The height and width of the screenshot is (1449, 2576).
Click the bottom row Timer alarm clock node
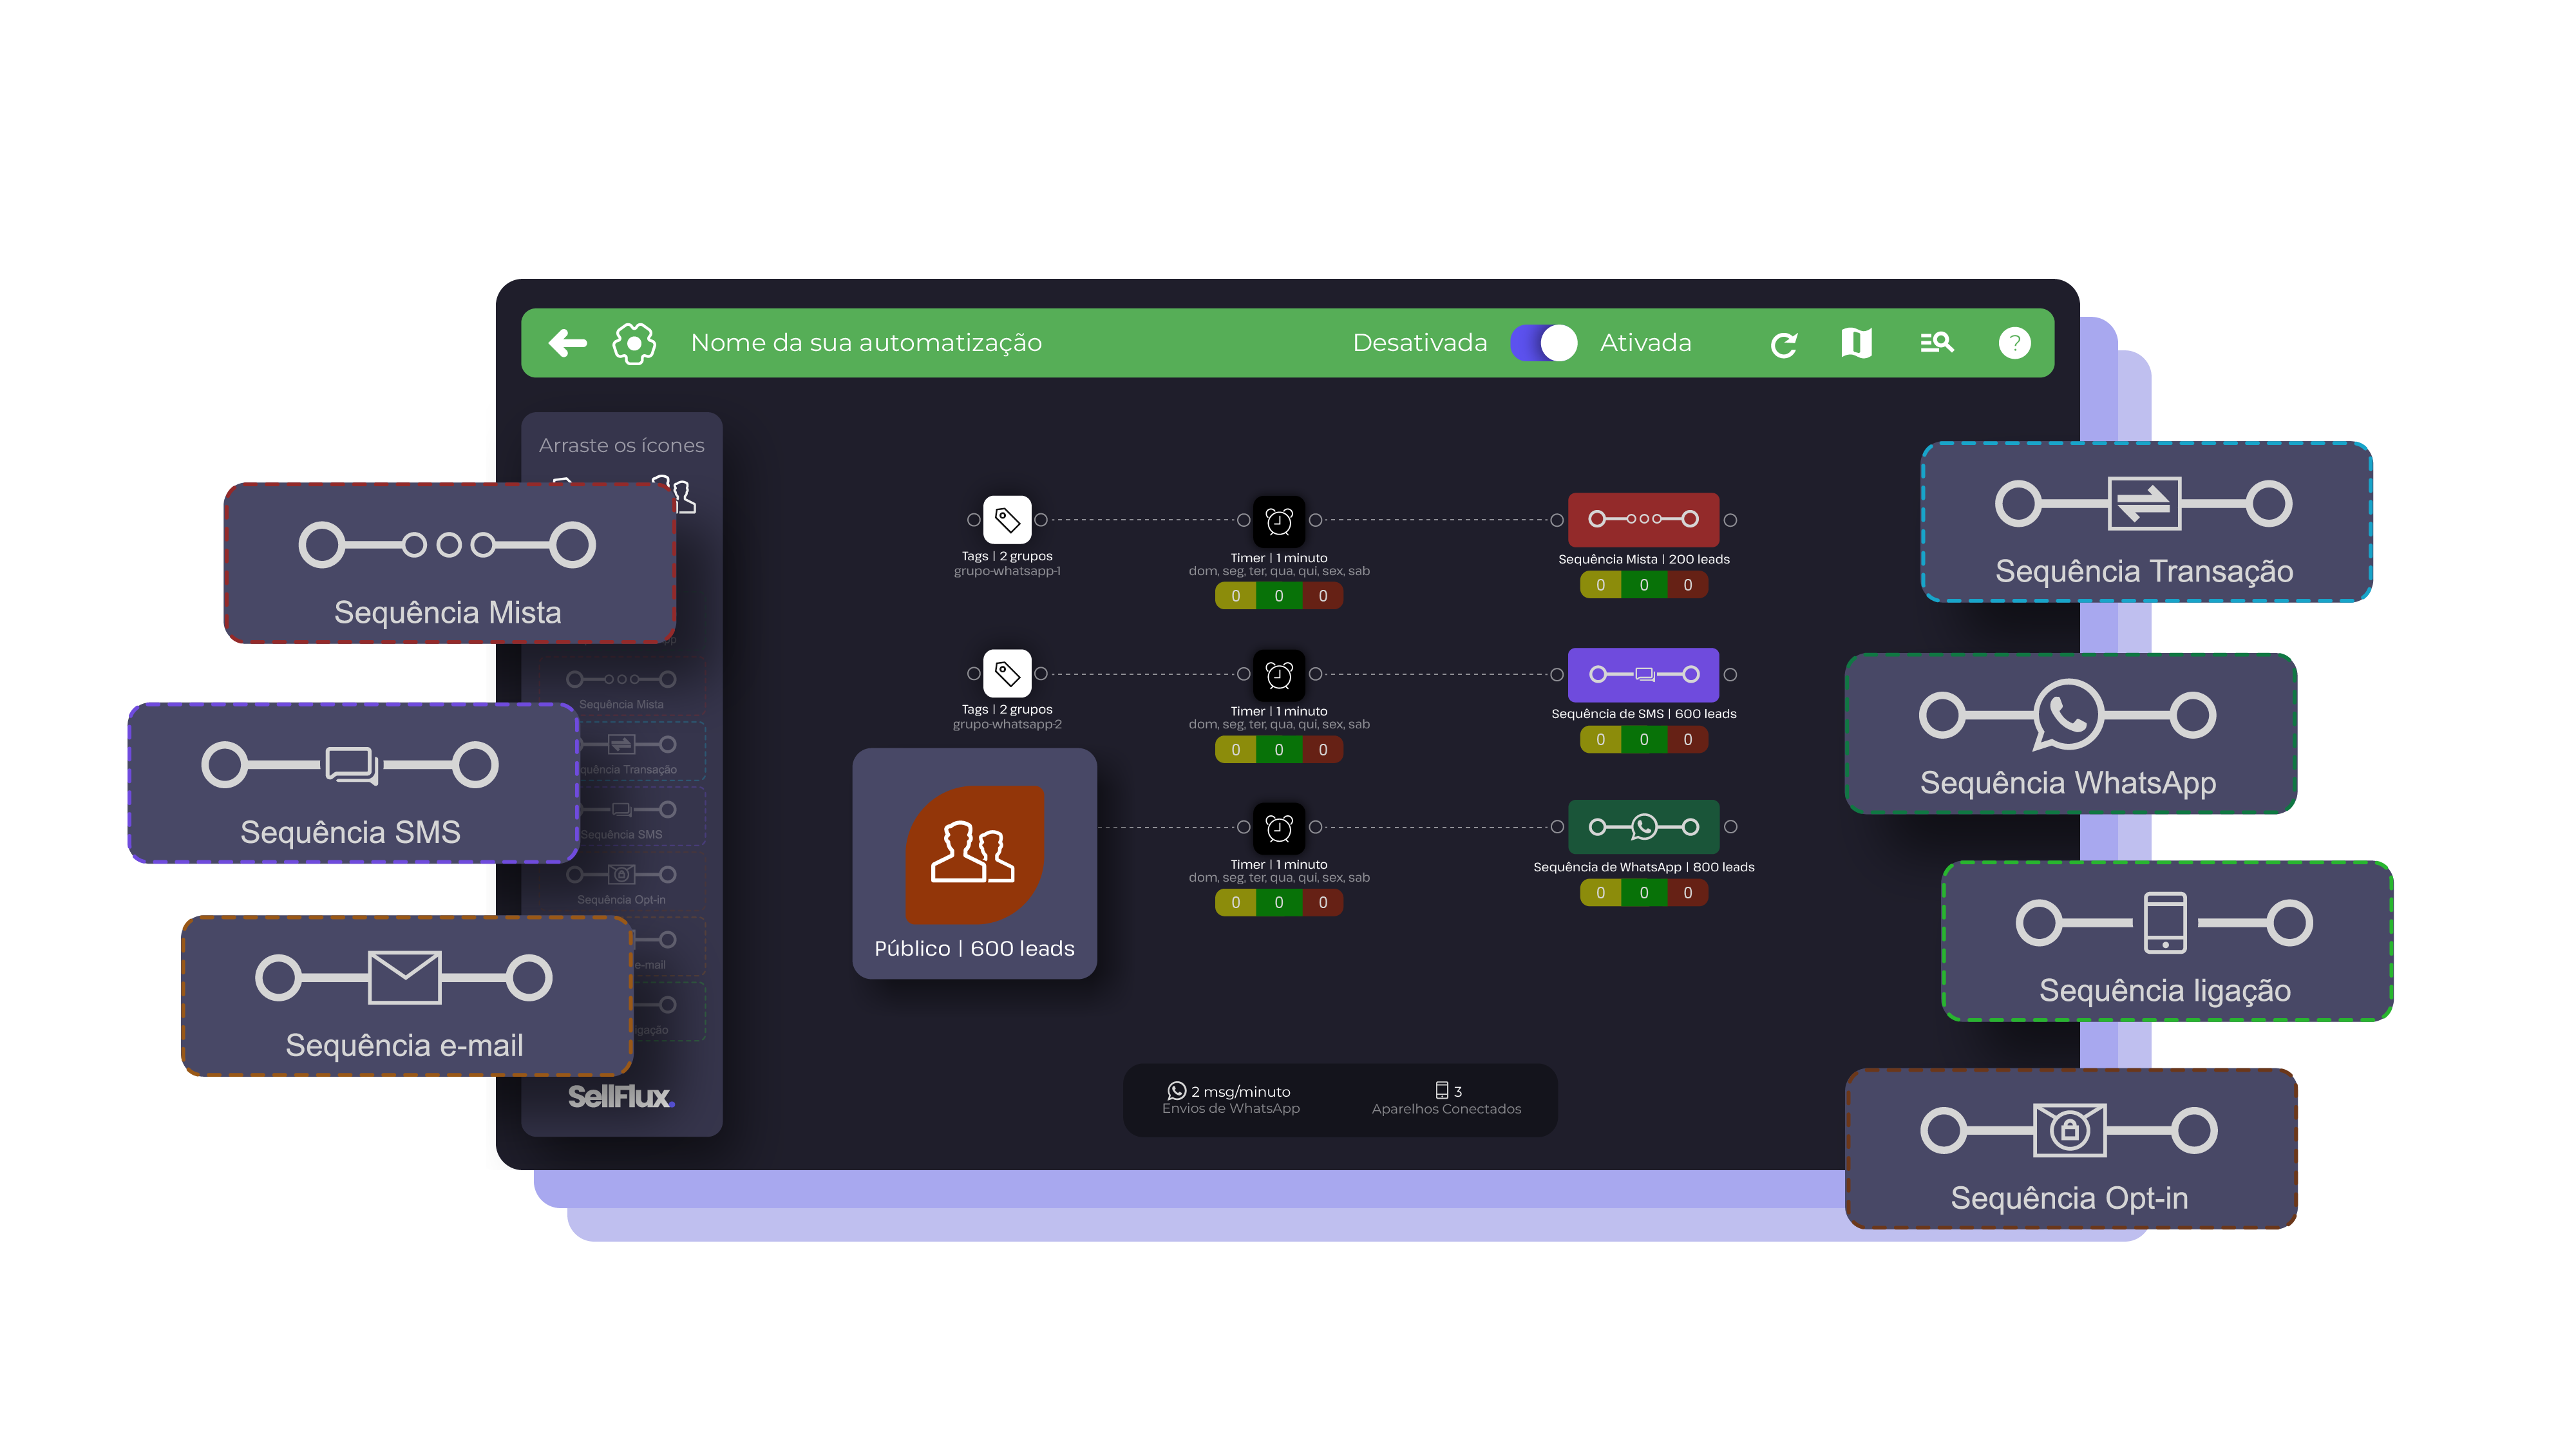point(1278,827)
